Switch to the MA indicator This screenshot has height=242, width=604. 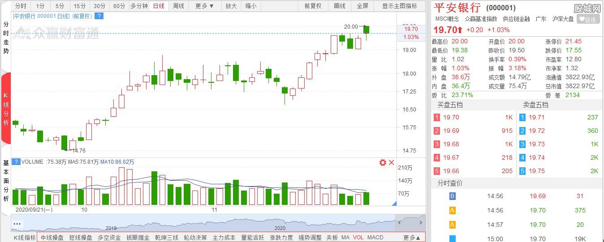(345, 238)
